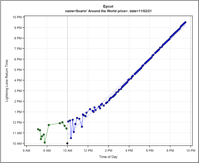Click the "8 PM" x-axis tick label
The height and width of the screenshot is (163, 199).
170,150
